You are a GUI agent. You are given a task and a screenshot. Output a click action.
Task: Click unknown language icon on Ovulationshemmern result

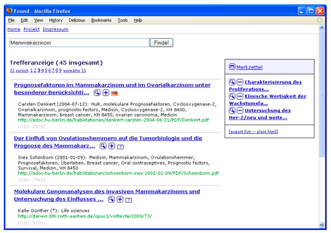click(x=120, y=147)
